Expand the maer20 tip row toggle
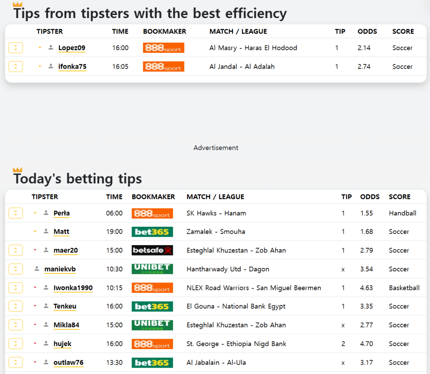 click(15, 250)
